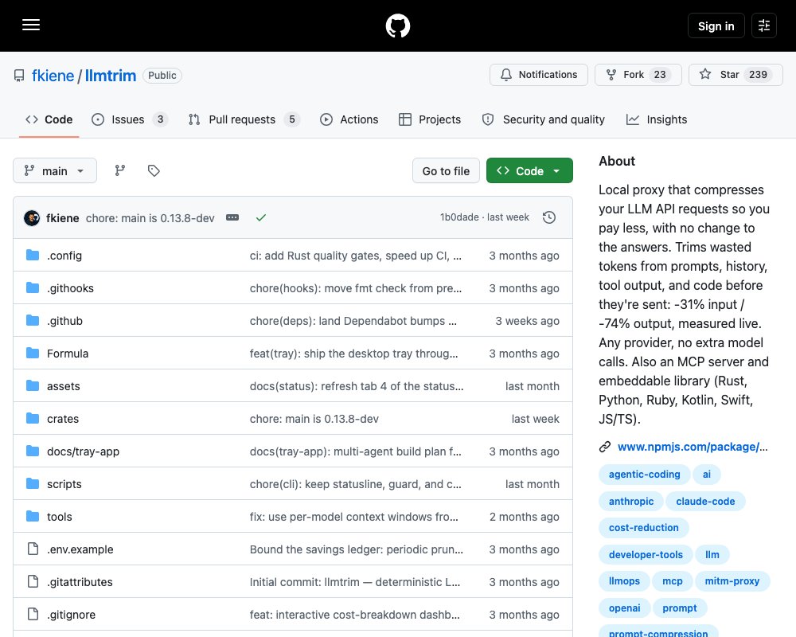Select the claude-code topic tag
Viewport: 796px width, 637px height.
click(705, 502)
